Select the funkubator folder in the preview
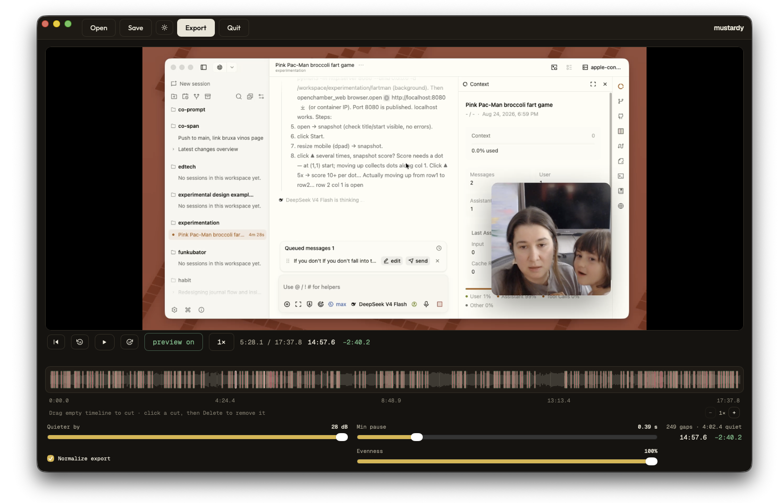 (192, 252)
